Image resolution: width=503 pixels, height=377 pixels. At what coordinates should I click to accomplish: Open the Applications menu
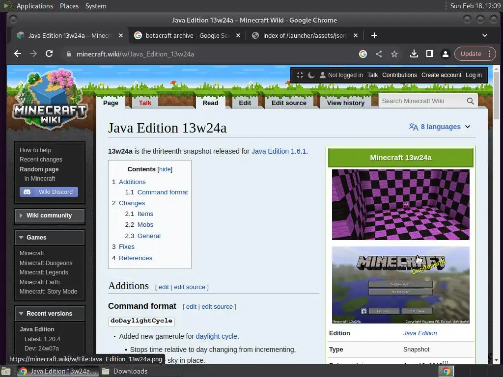point(35,6)
